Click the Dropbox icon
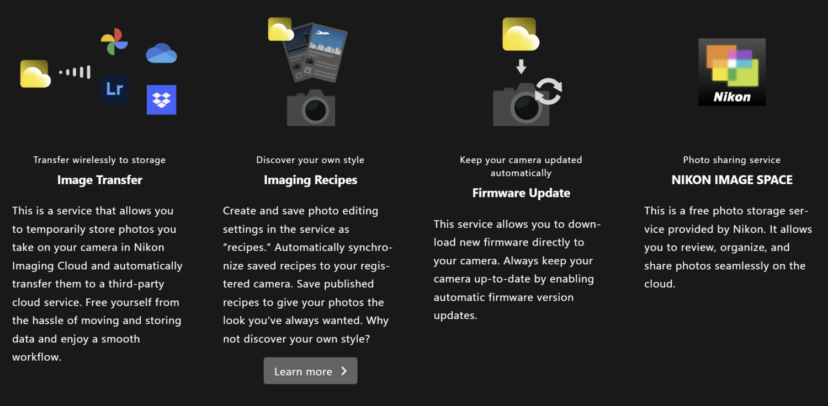The image size is (828, 406). 161,100
